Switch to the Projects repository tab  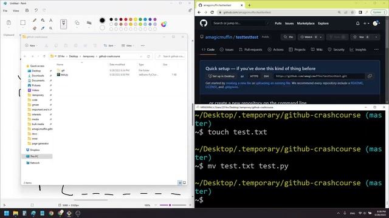tap(297, 50)
